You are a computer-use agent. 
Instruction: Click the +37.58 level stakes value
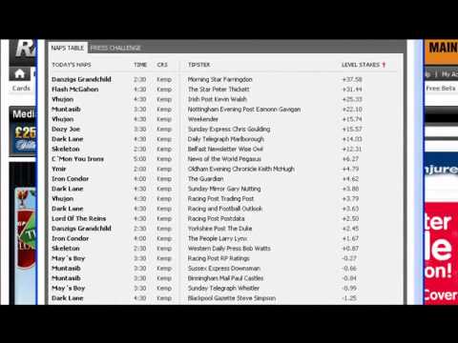[x=352, y=79]
